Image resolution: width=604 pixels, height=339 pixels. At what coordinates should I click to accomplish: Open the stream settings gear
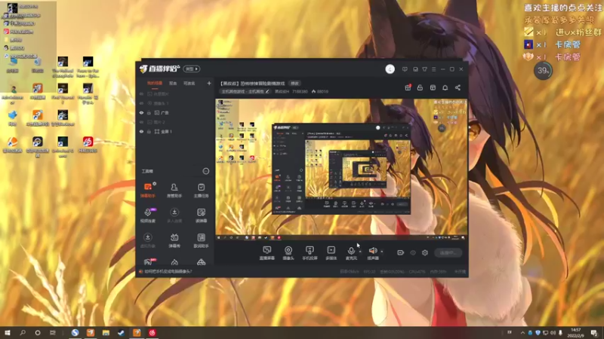pos(425,252)
